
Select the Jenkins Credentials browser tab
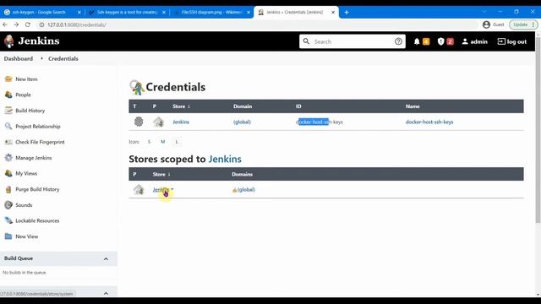coord(296,12)
